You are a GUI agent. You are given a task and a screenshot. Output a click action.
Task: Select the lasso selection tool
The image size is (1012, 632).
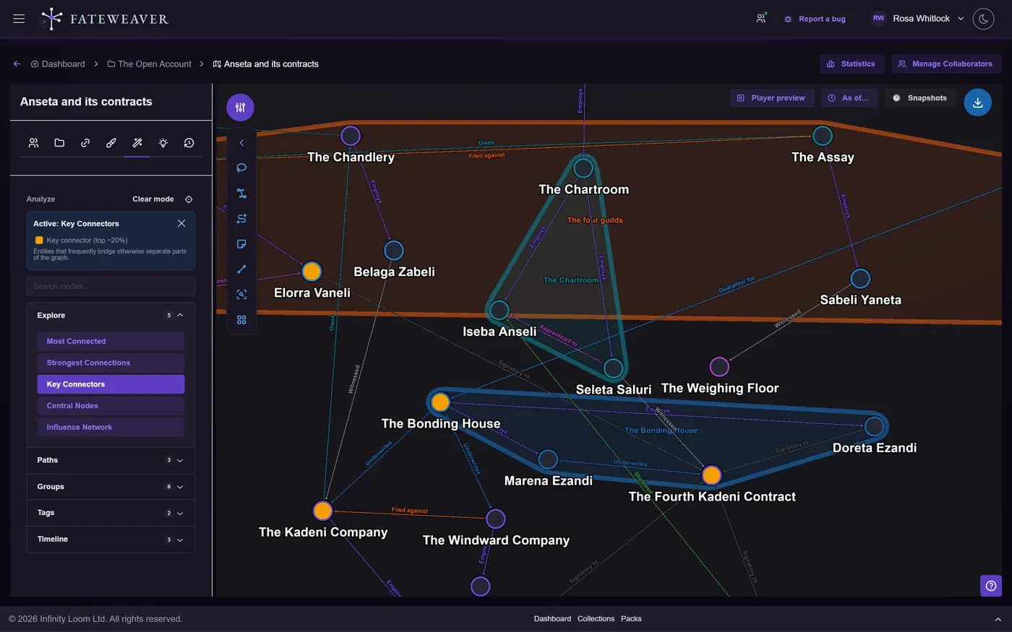pos(241,168)
